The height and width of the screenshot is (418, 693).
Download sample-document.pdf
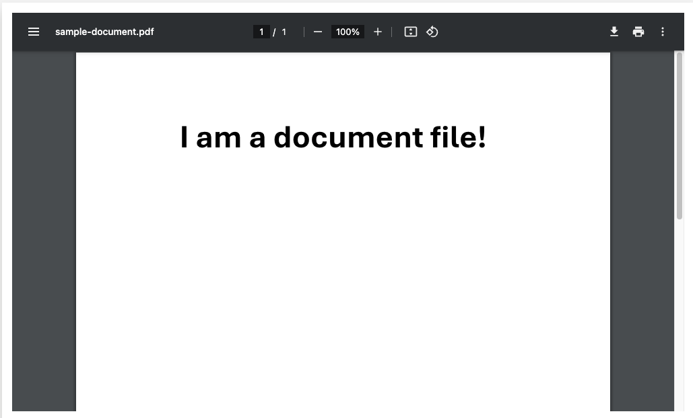614,32
